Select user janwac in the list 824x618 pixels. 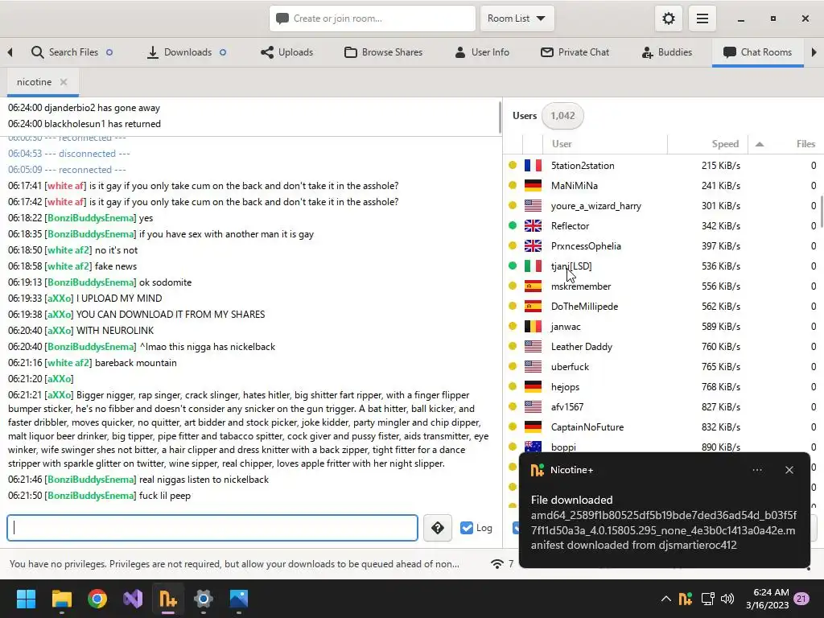click(566, 327)
